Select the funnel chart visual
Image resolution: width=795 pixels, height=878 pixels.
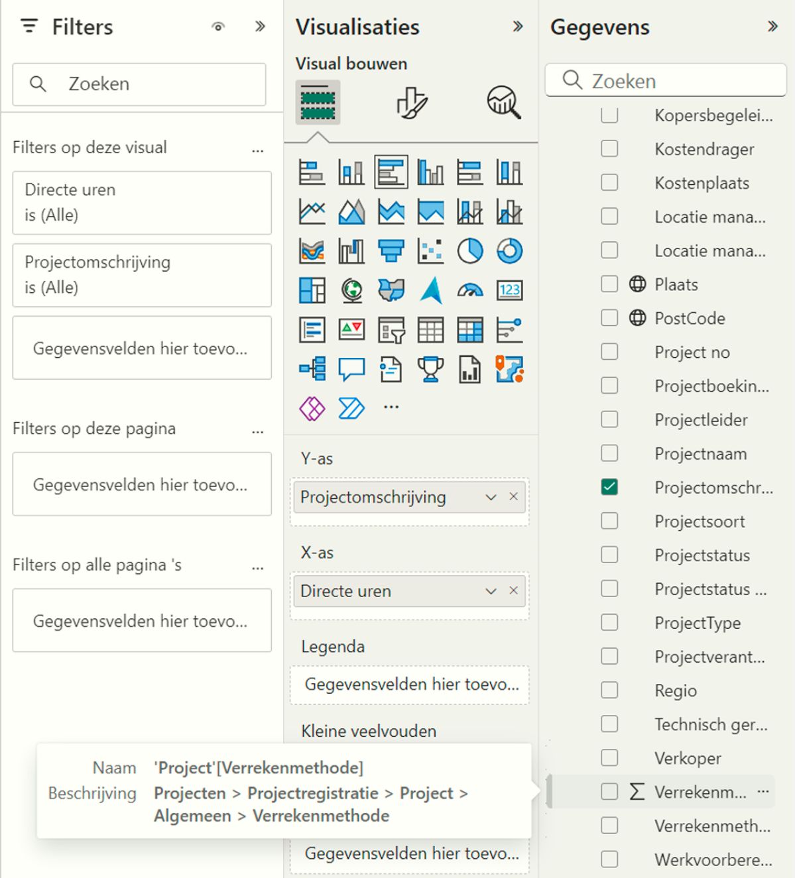[x=391, y=251]
